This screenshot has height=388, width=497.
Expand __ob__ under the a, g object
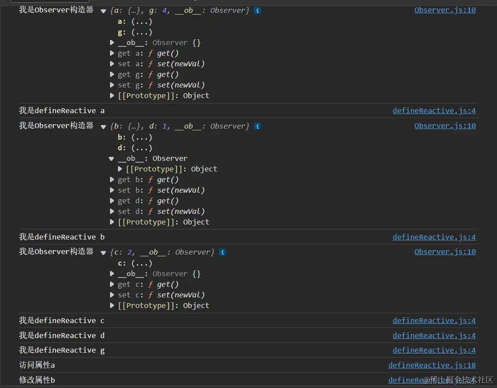112,42
